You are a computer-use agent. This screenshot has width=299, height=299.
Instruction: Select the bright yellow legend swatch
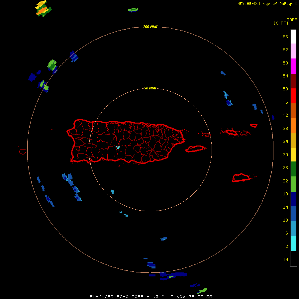293,154
